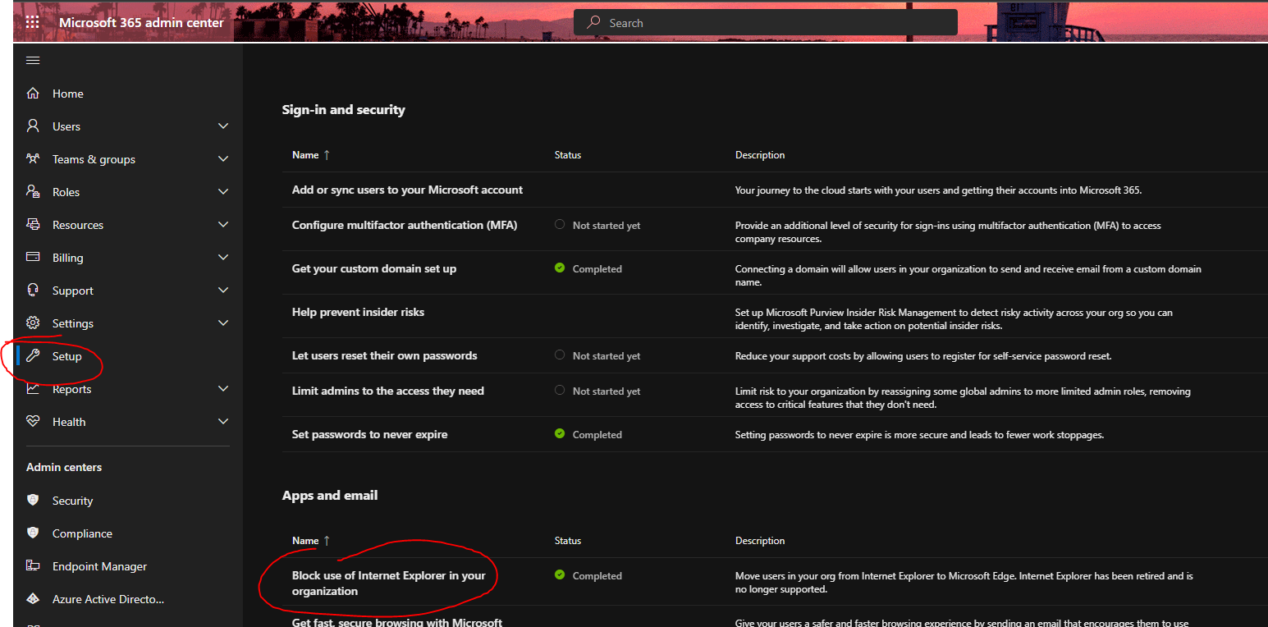Click the search magnifier icon
The width and height of the screenshot is (1268, 627).
(593, 23)
